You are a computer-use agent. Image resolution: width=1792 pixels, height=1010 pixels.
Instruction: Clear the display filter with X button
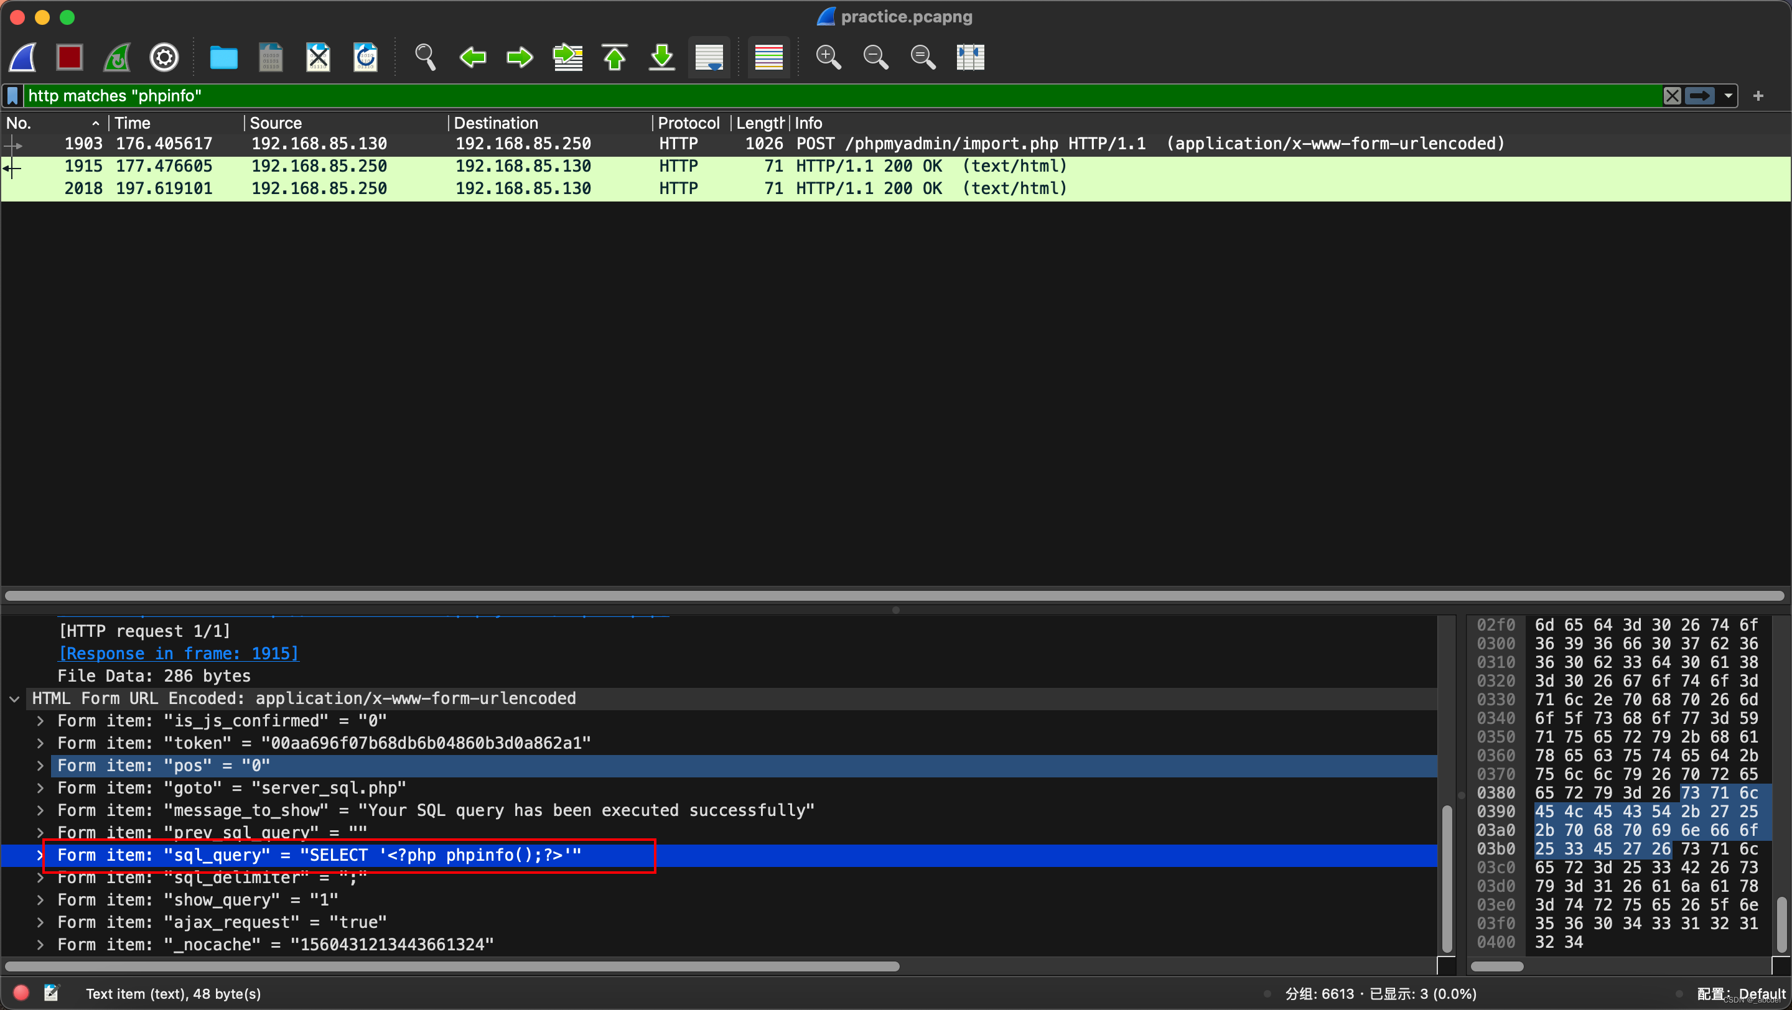coord(1673,96)
